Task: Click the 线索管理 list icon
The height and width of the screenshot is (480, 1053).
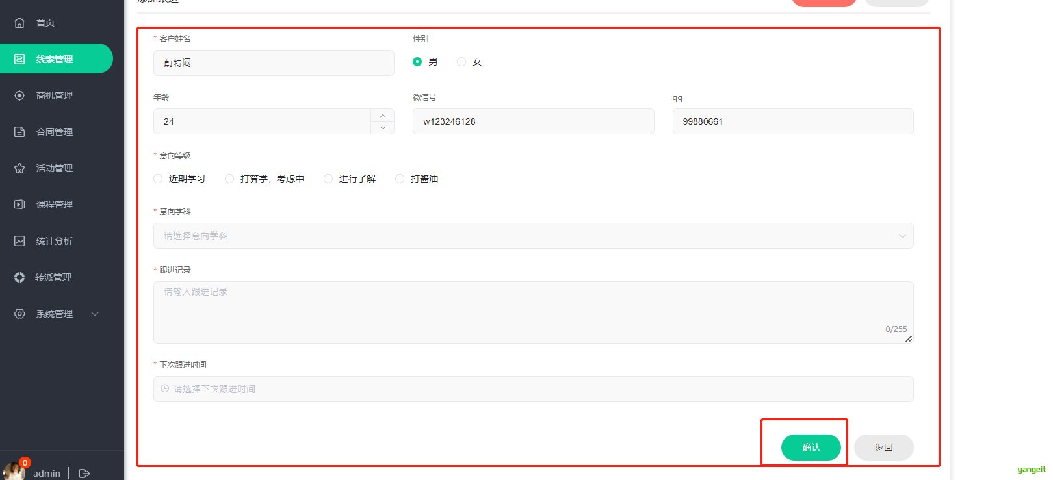Action: [19, 59]
